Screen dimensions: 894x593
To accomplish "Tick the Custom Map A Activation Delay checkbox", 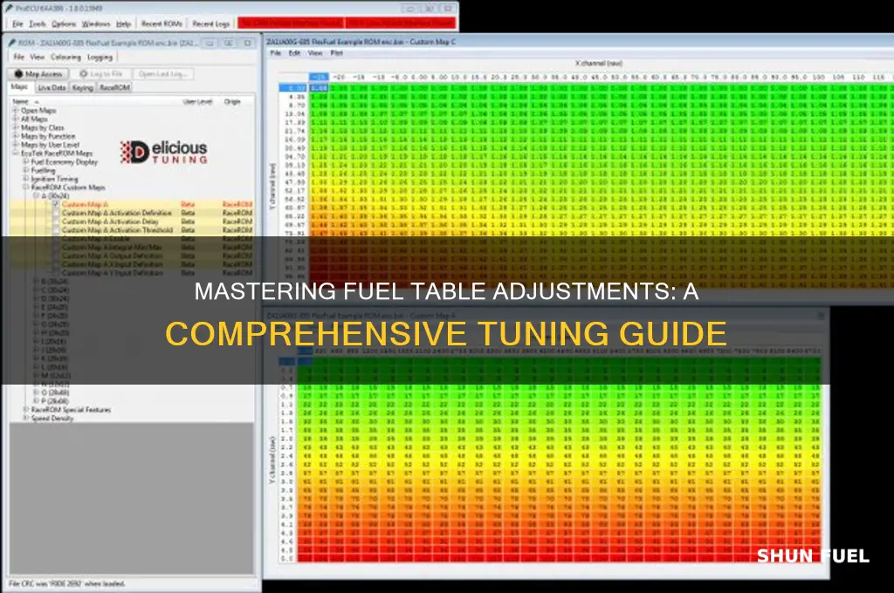I will [56, 221].
